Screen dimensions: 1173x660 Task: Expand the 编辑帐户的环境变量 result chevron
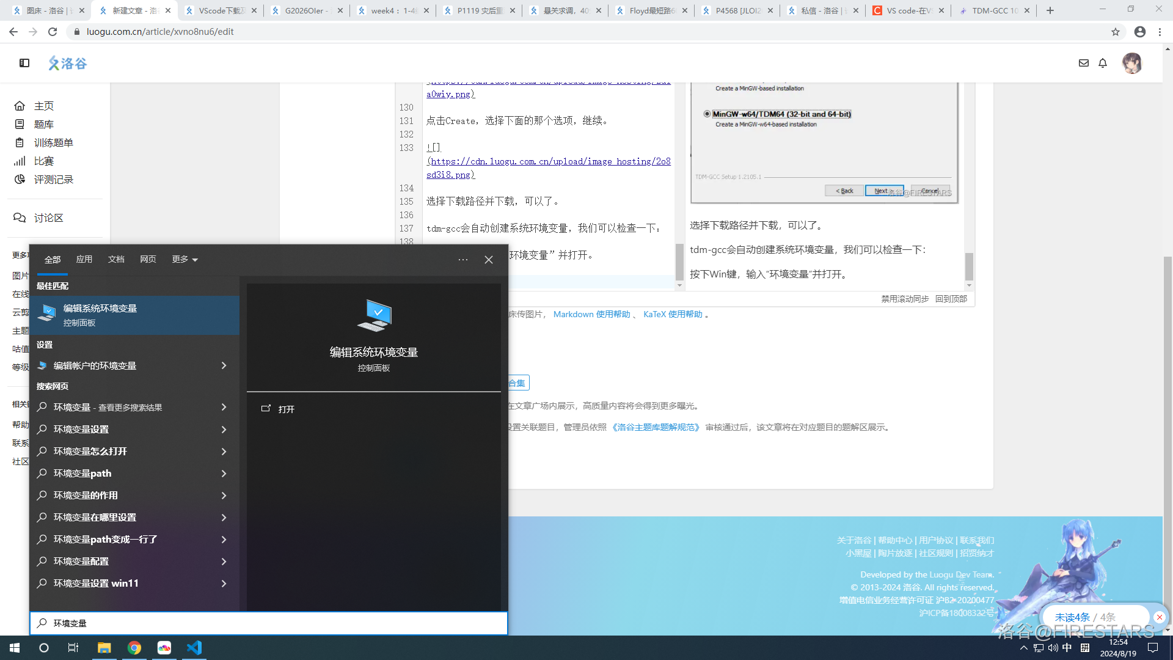click(224, 365)
